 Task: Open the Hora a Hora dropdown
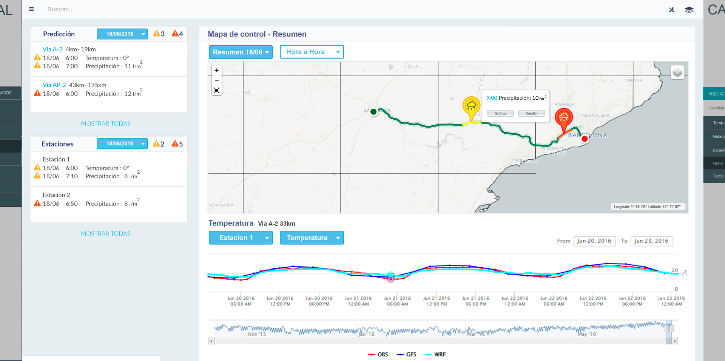pos(312,52)
